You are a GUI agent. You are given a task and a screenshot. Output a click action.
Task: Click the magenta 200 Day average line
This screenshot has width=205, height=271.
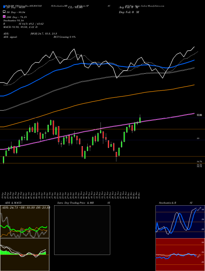tap(97, 129)
